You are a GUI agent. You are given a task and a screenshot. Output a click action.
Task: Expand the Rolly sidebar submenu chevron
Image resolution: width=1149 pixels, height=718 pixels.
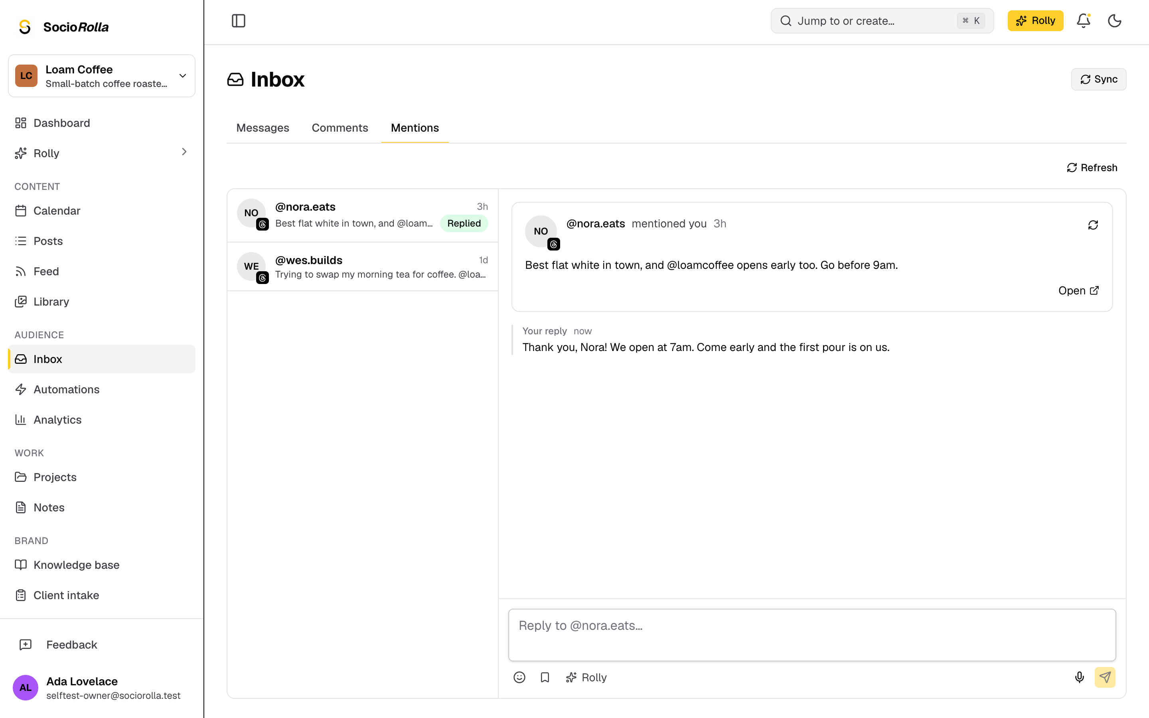click(x=184, y=152)
